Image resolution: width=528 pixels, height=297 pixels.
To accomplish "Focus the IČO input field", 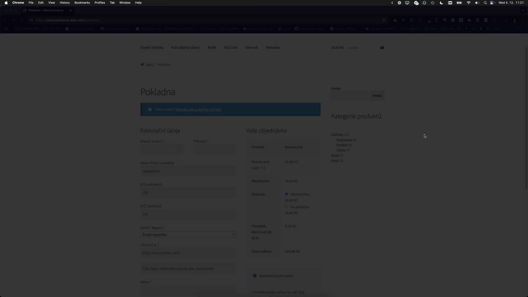I will point(188,193).
